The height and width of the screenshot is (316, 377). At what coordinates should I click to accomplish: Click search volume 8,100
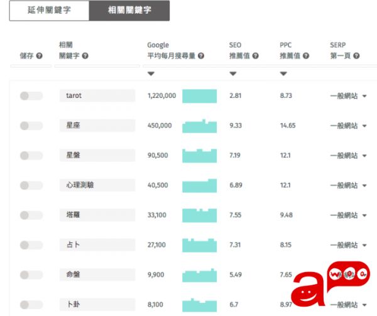(155, 305)
